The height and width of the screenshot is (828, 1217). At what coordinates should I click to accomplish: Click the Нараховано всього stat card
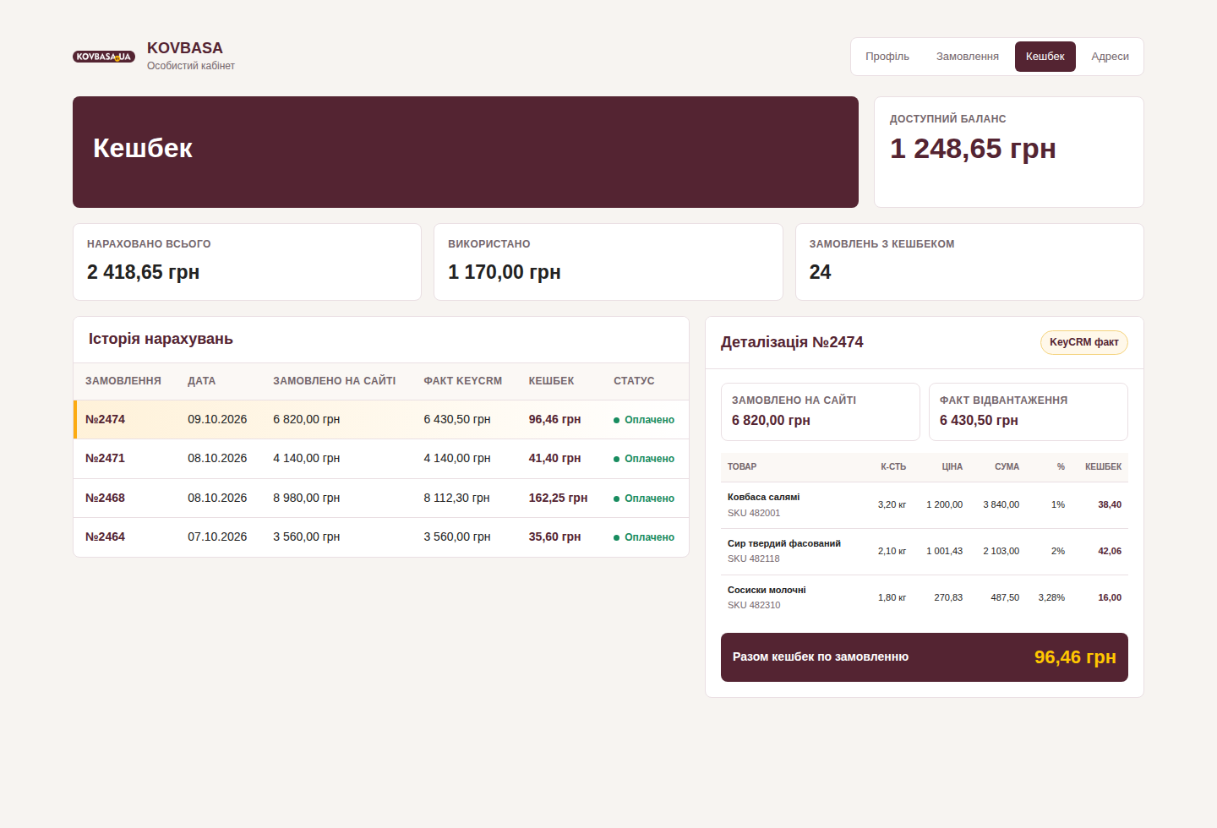(x=247, y=262)
